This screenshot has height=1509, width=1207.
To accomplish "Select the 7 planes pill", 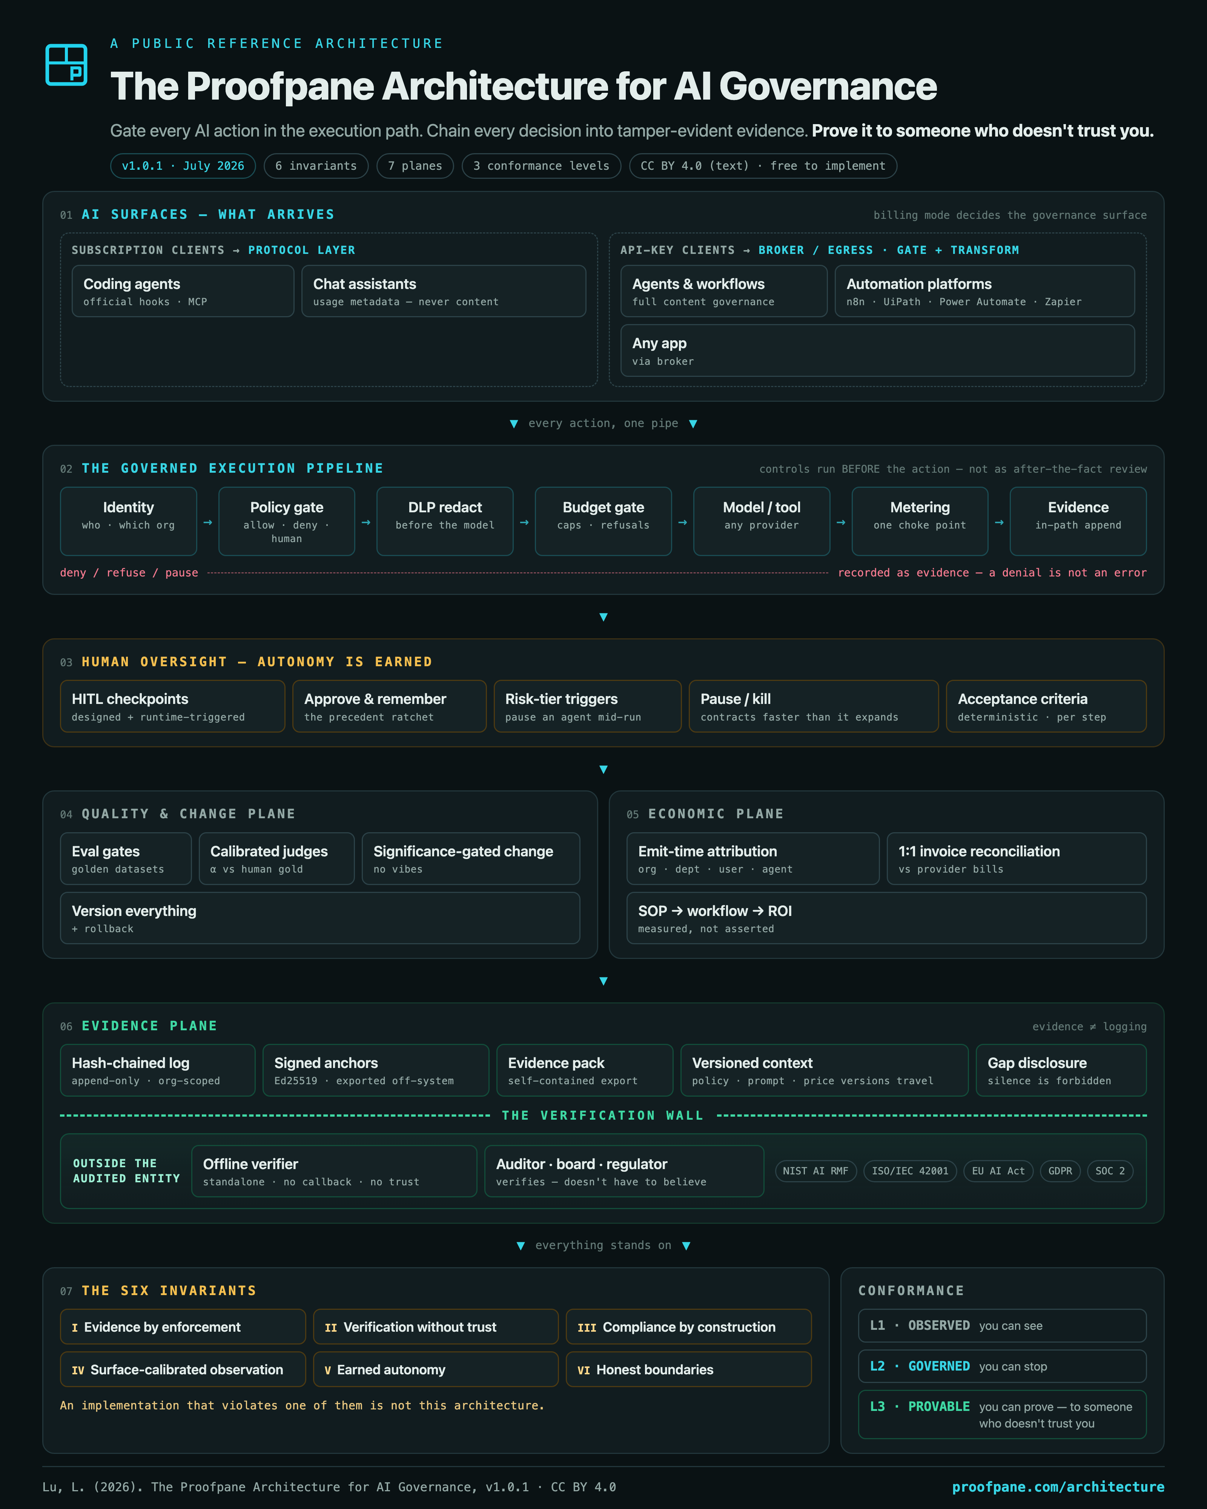I will tap(415, 166).
